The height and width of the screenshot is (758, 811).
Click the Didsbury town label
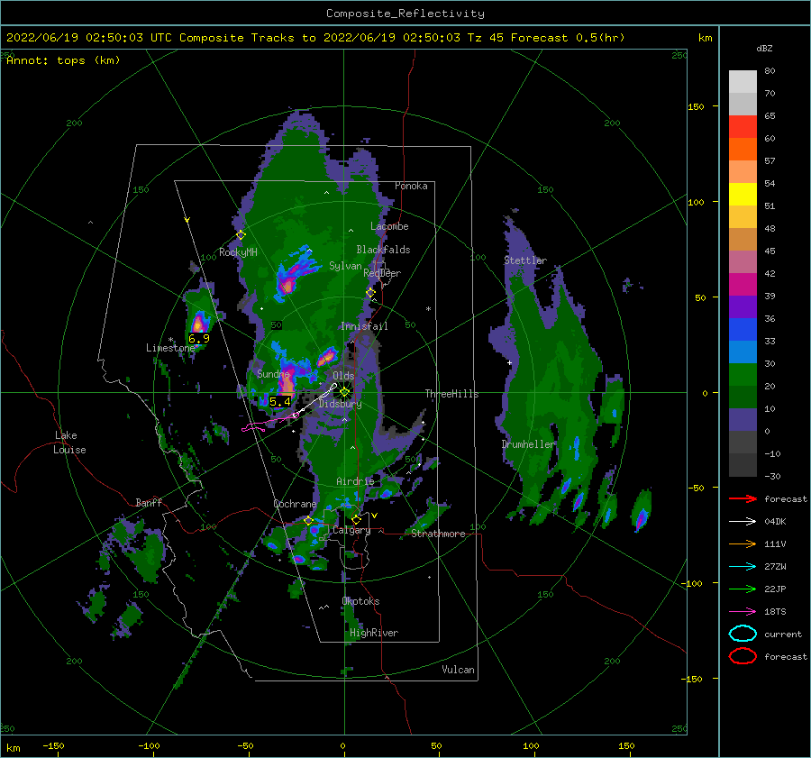[x=341, y=404]
